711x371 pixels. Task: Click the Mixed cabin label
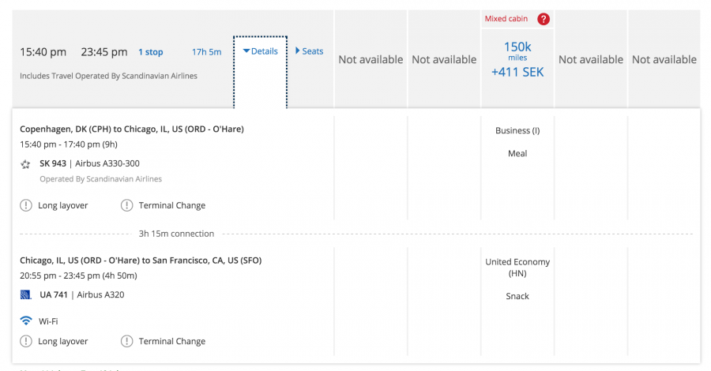click(x=506, y=19)
